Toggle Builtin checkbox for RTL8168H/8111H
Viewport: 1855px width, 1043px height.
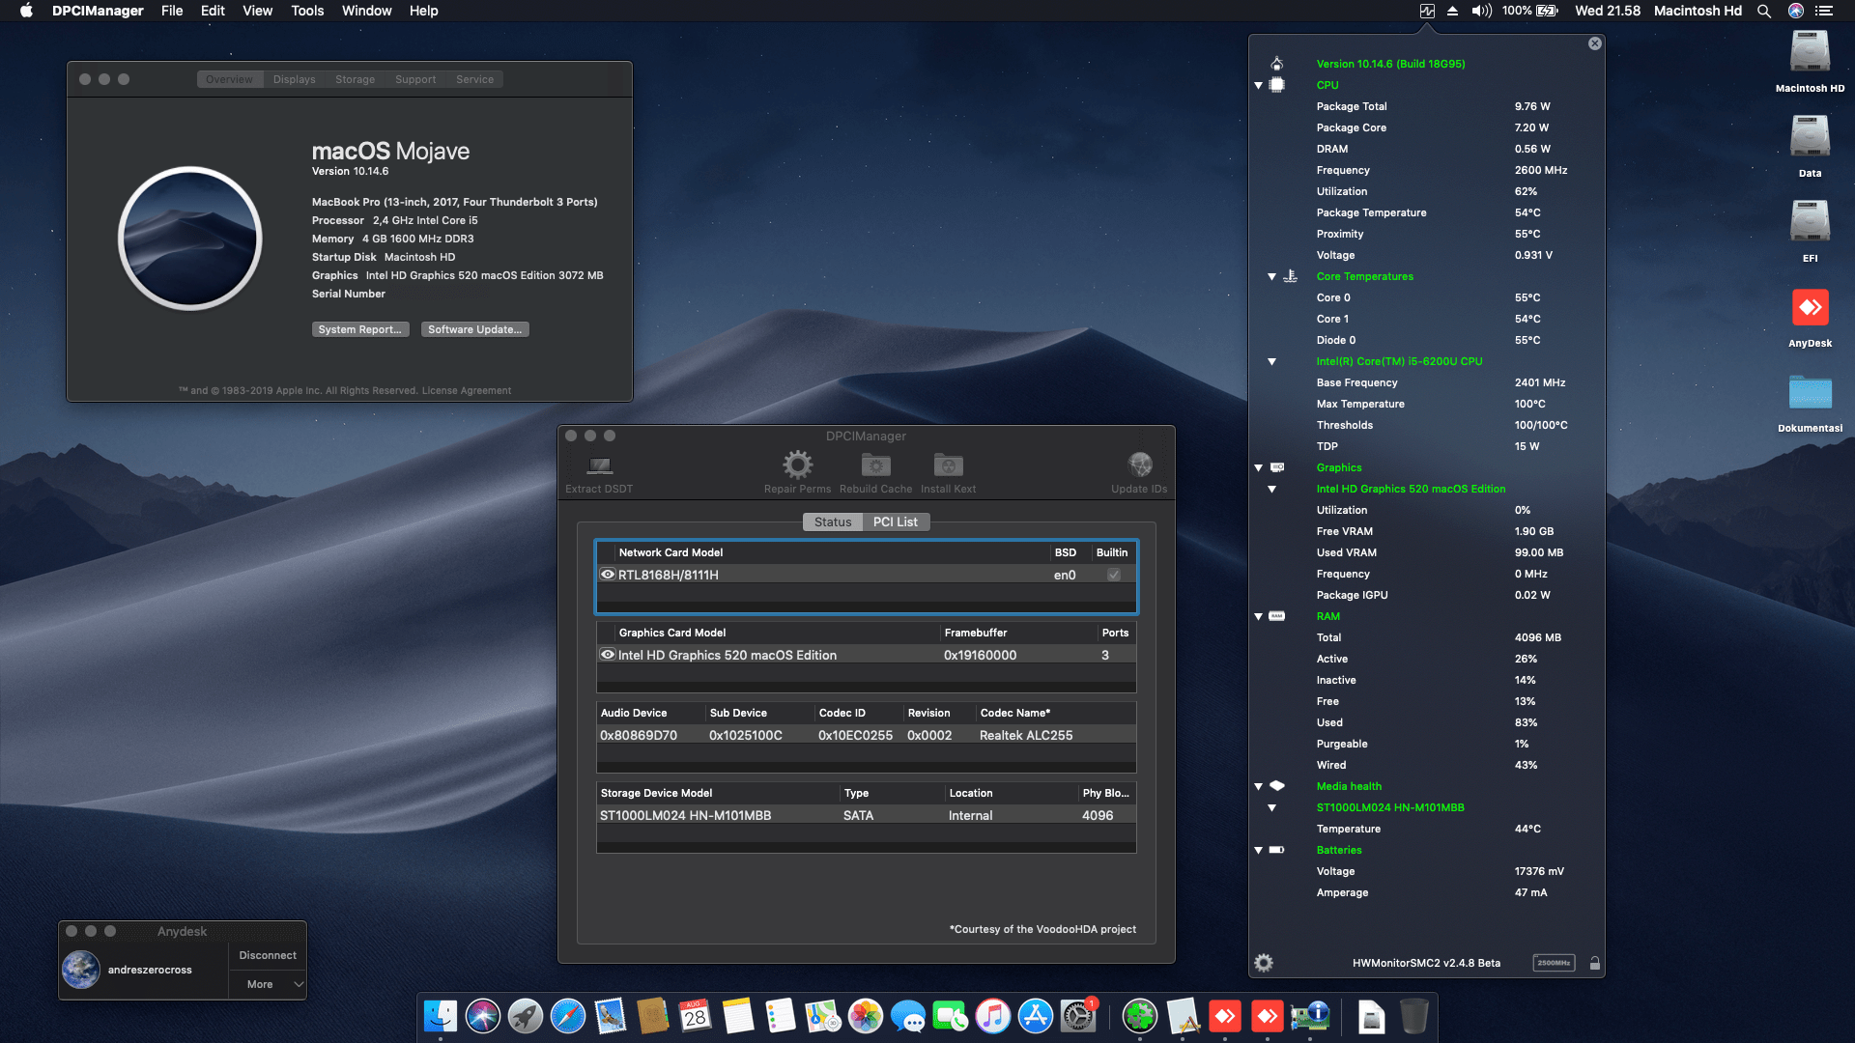(1113, 575)
